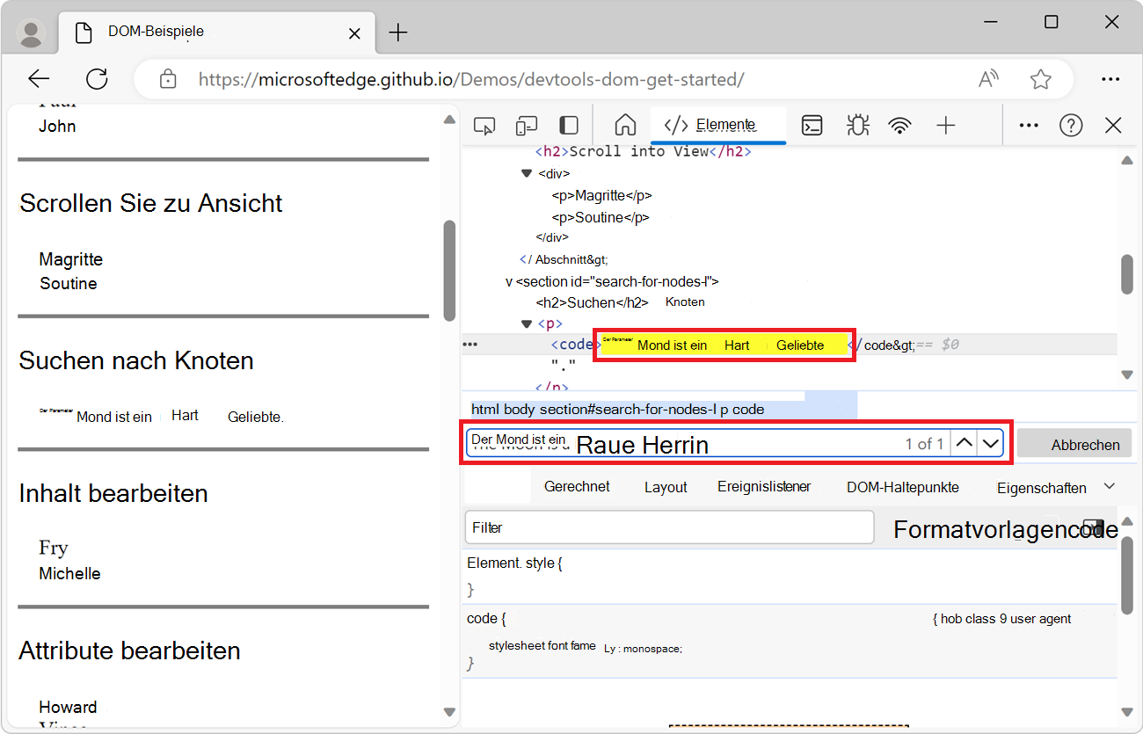Viewport: 1143px width, 734px height.
Task: Select html in the DOM breadcrumb
Action: [485, 409]
